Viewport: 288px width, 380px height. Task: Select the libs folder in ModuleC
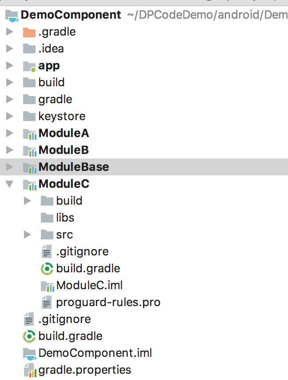(65, 218)
